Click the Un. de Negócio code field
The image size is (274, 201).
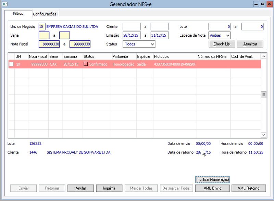[x=42, y=27]
